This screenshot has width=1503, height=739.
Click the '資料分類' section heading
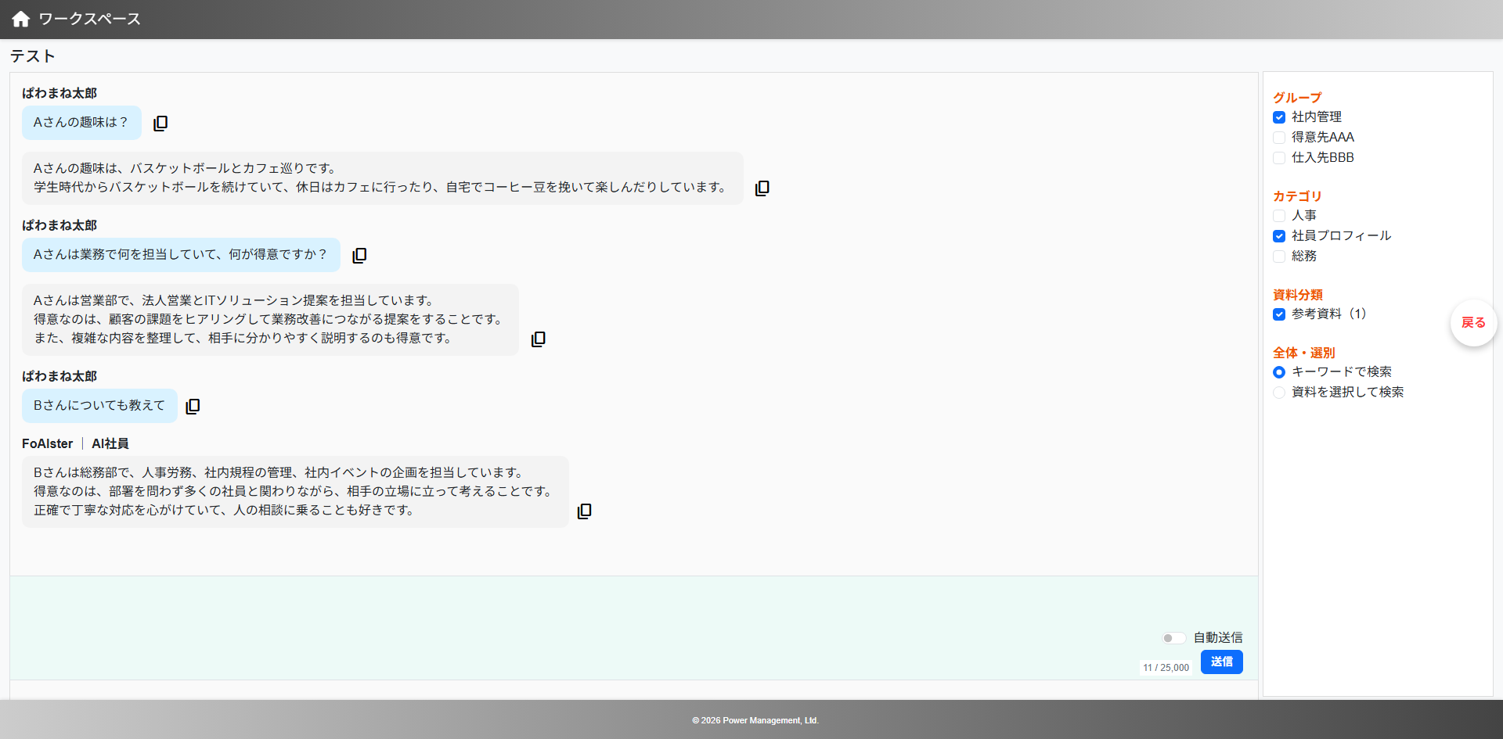[x=1298, y=295]
